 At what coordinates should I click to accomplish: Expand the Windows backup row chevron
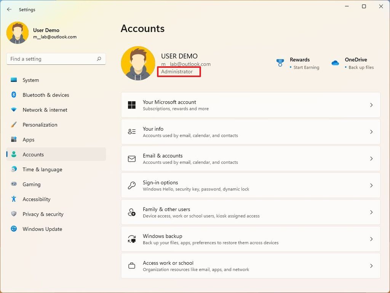[371, 239]
